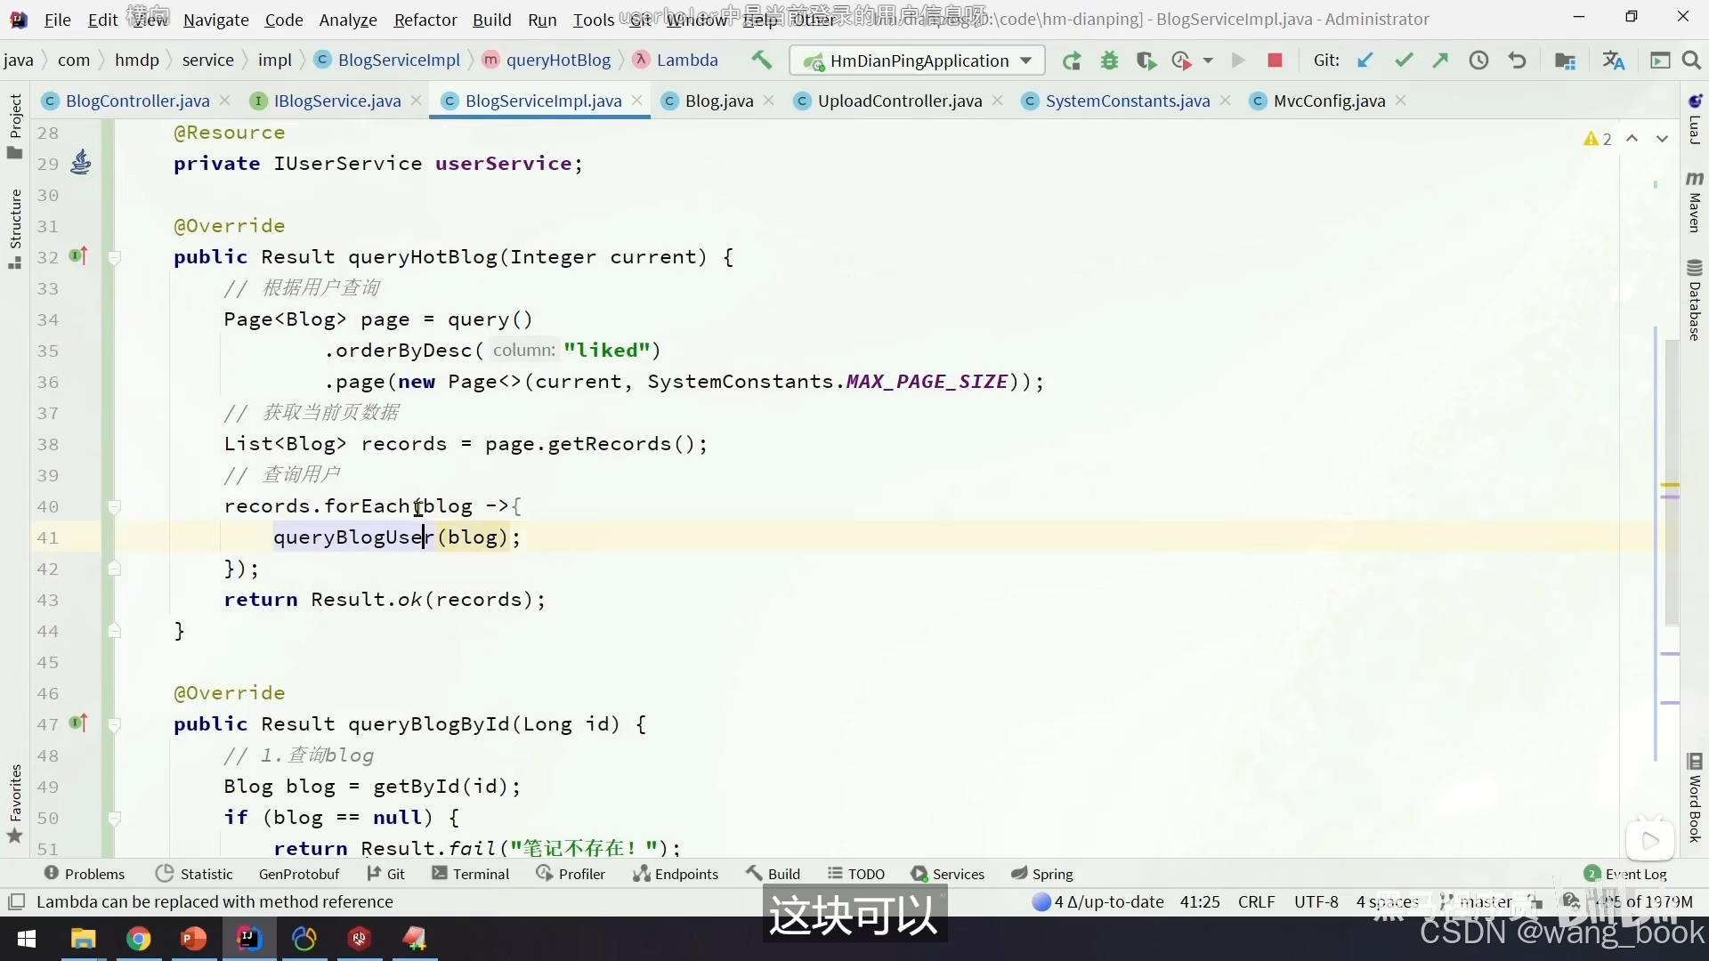Screen dimensions: 1709x961
Task: Collapse queryBlogById method fold on line 47
Action: click(114, 725)
